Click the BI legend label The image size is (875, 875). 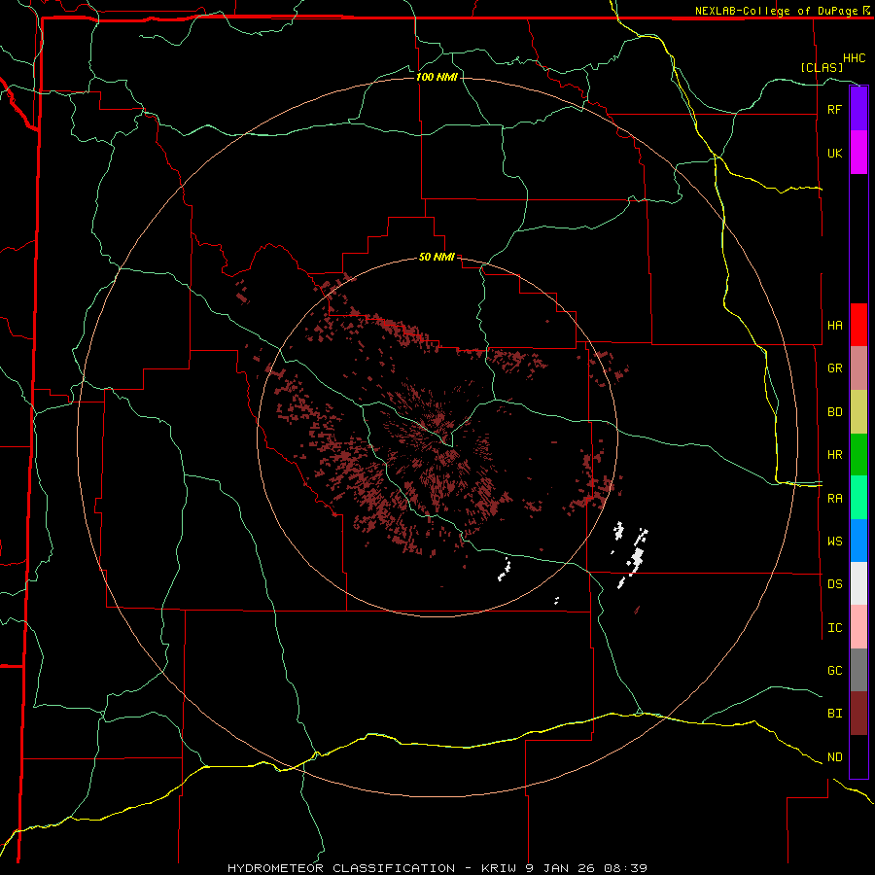834,714
